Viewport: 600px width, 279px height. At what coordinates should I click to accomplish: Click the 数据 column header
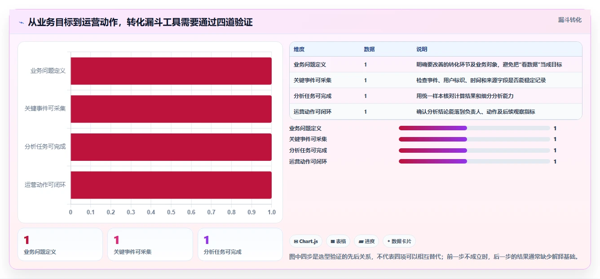tap(369, 49)
